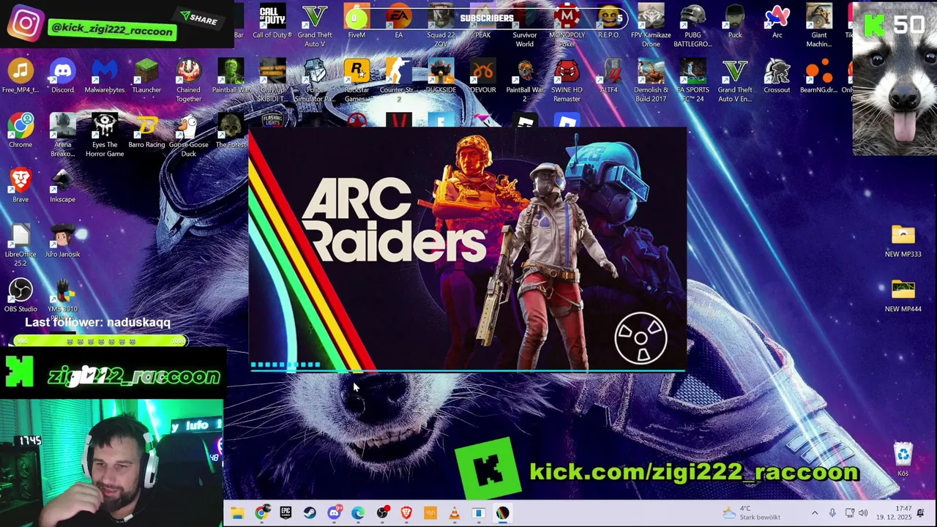Open Grand Theft Auto V Enhanced shortcut
Viewport: 937px width, 527px height.
tap(735, 81)
